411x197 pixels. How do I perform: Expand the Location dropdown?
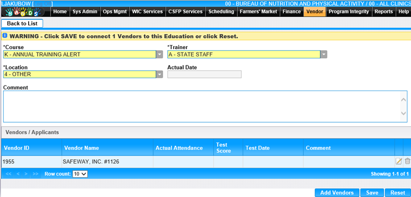pyautogui.click(x=160, y=74)
